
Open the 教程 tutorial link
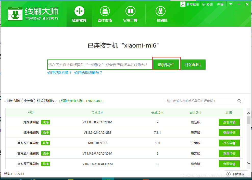tap(220, 4)
